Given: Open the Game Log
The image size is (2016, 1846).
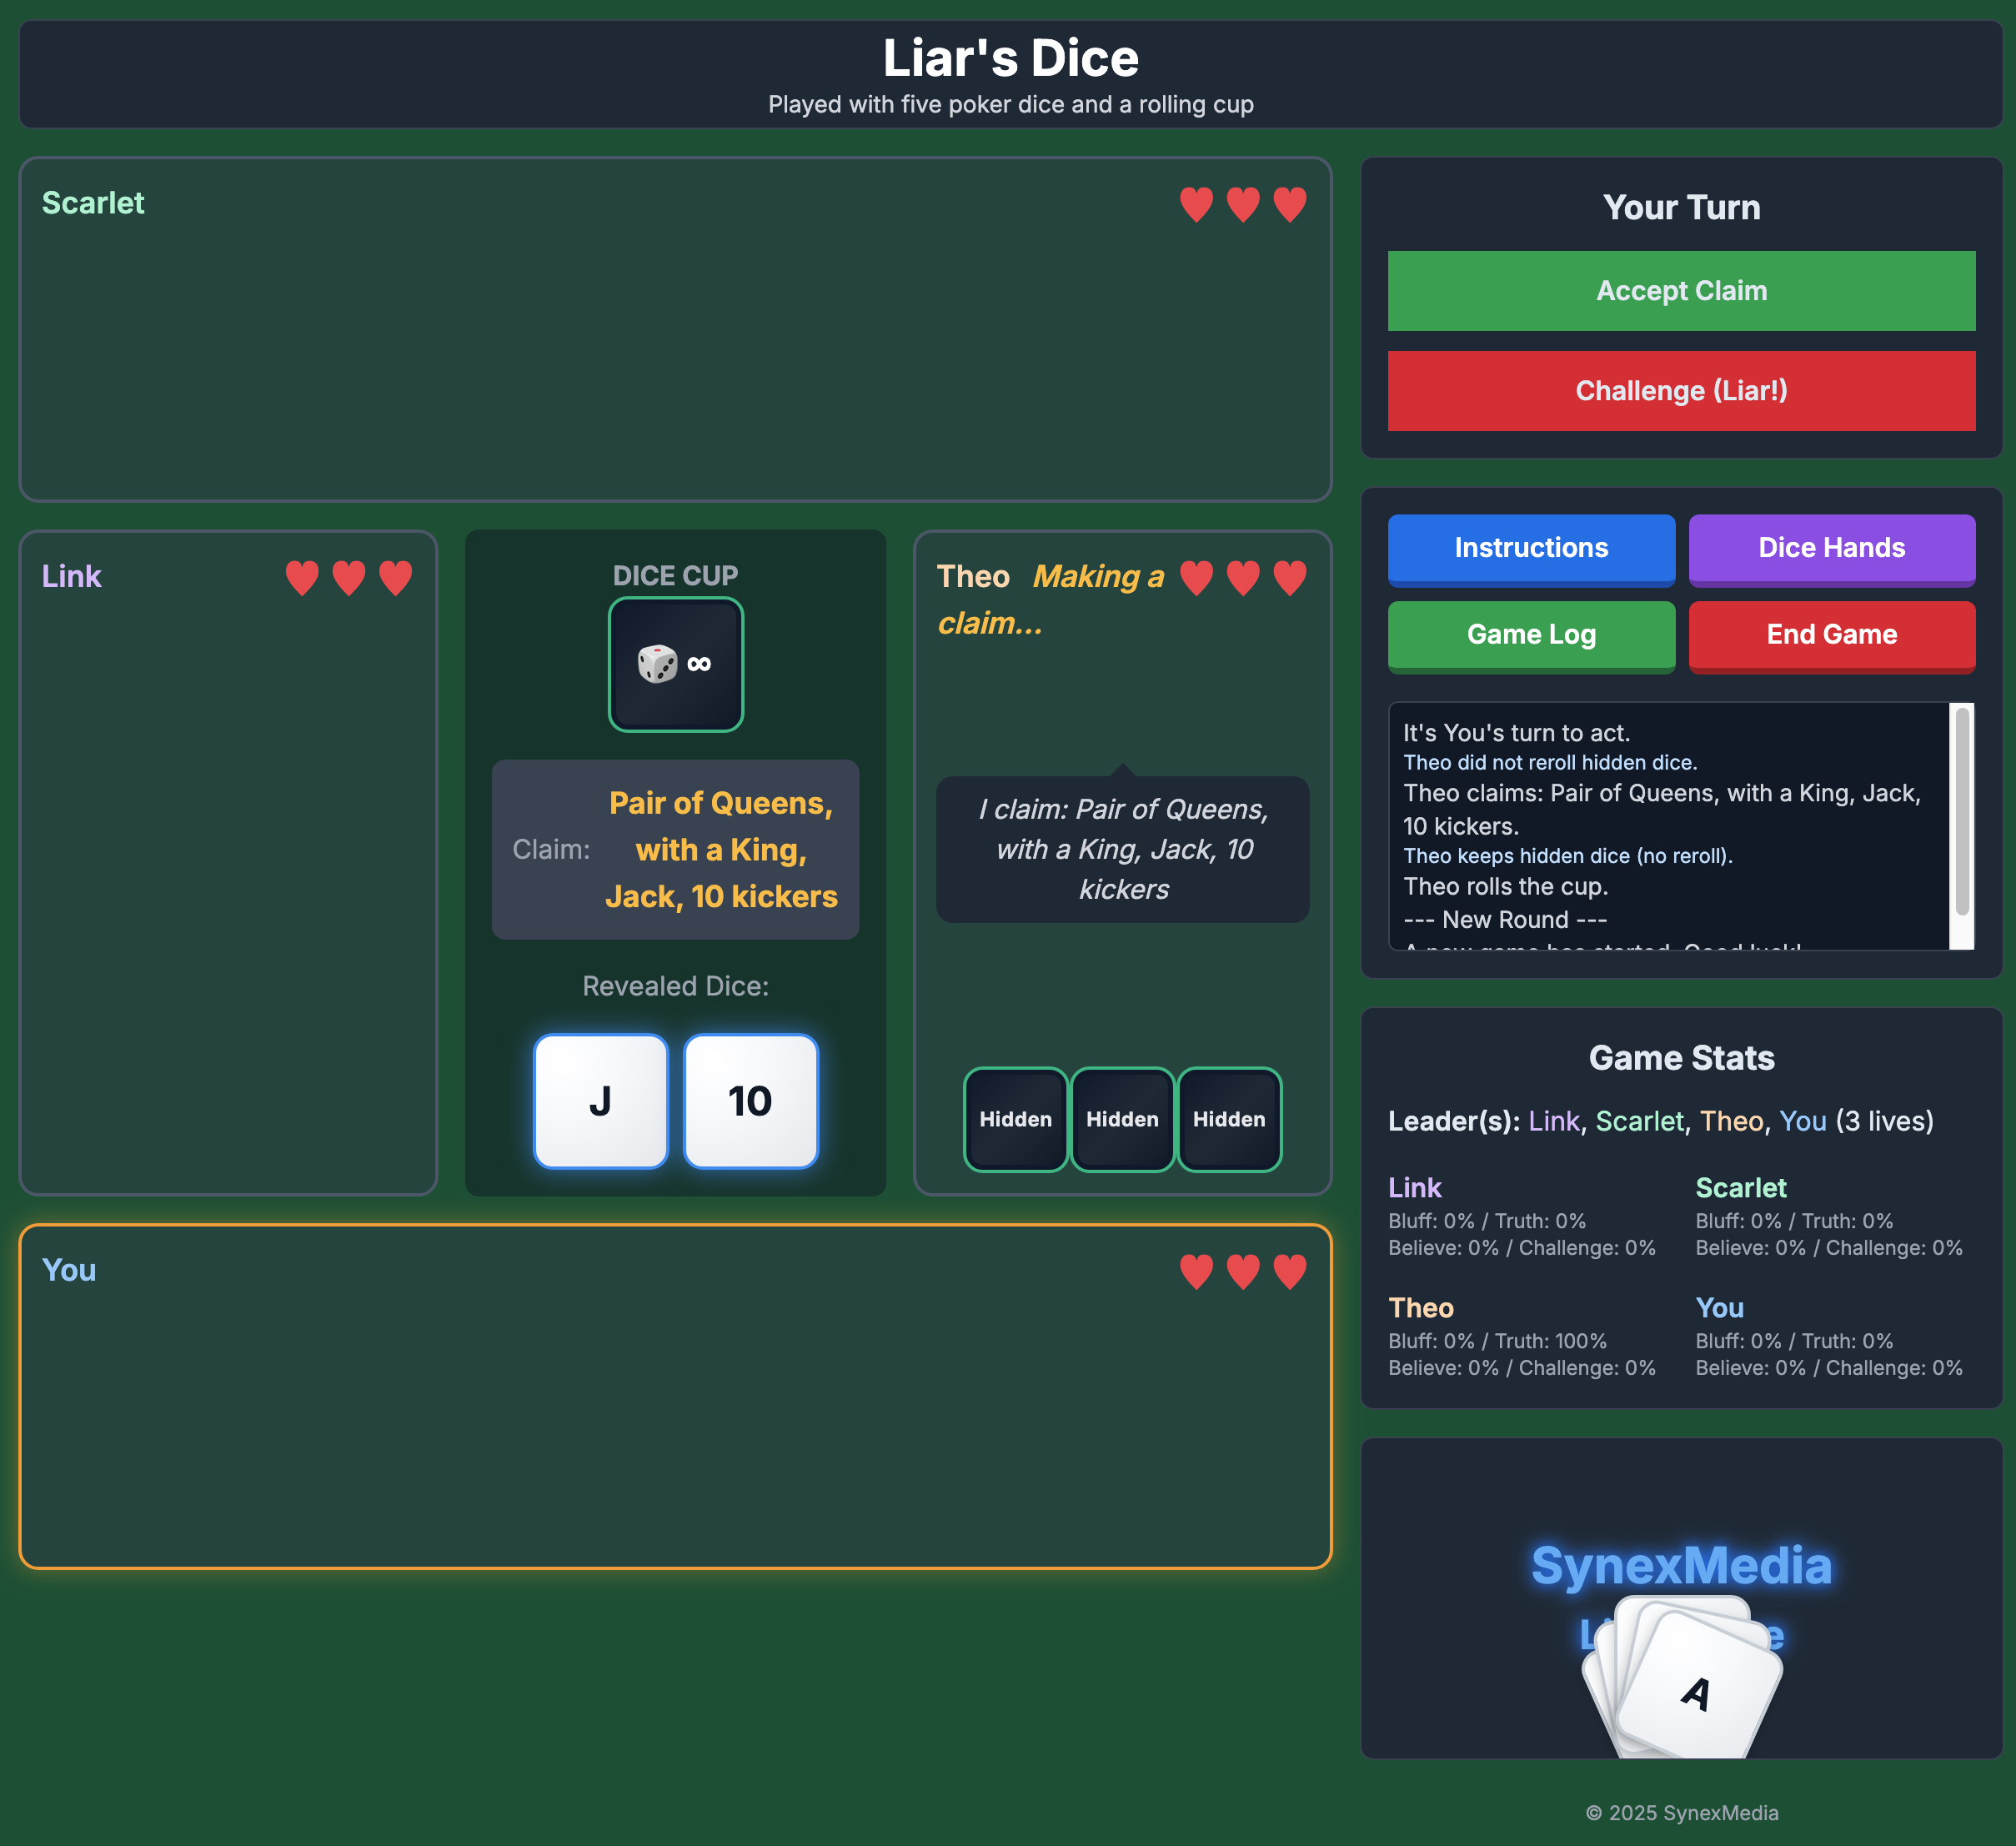Looking at the screenshot, I should [x=1530, y=635].
